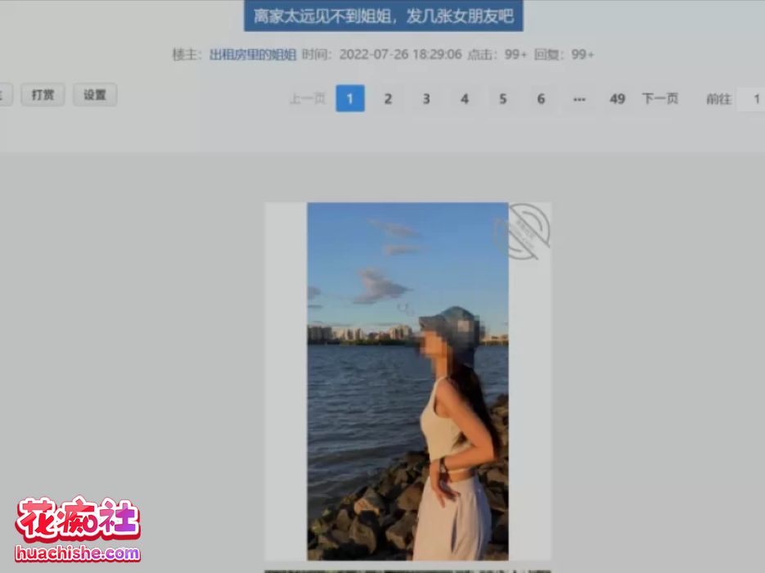Click 下一页 next page link
Viewport: 765px width, 573px height.
click(660, 98)
